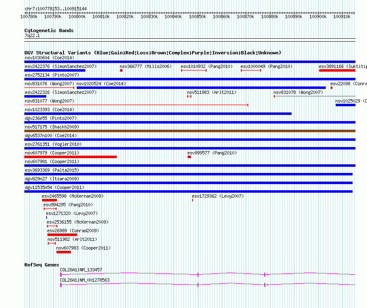367x308 pixels.
Task: Select the esv1000049 (Pang2010) red interval
Action: 251,70
